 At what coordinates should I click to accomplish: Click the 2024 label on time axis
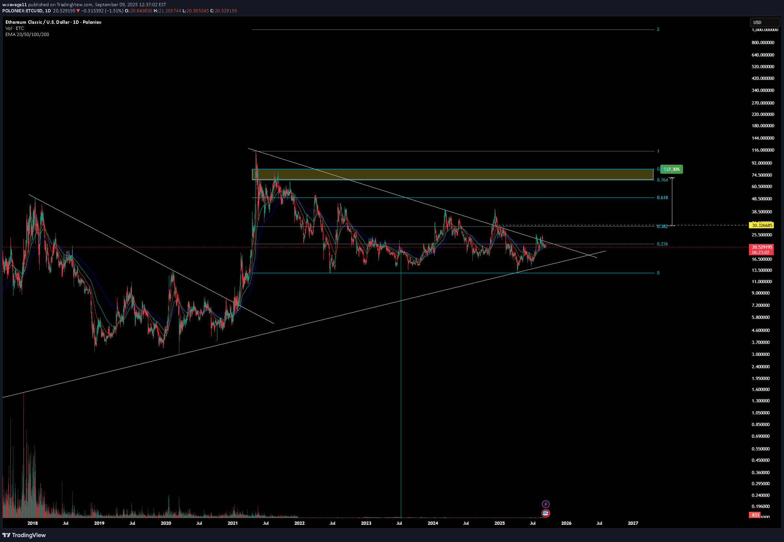(x=433, y=523)
